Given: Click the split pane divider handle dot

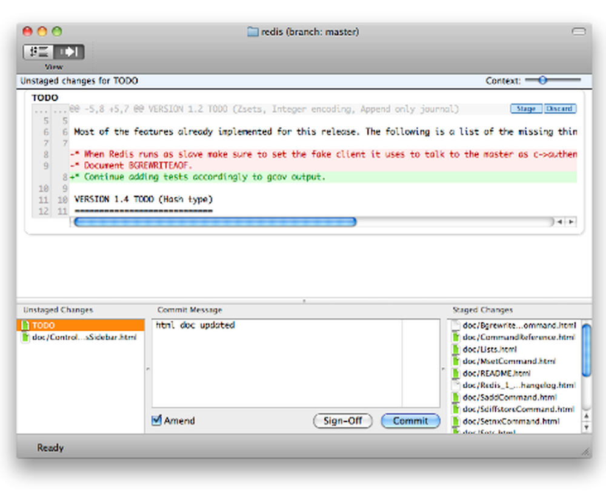Looking at the screenshot, I should click(x=304, y=300).
